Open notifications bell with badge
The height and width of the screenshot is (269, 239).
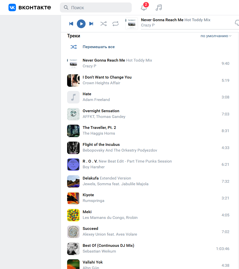pos(144,7)
